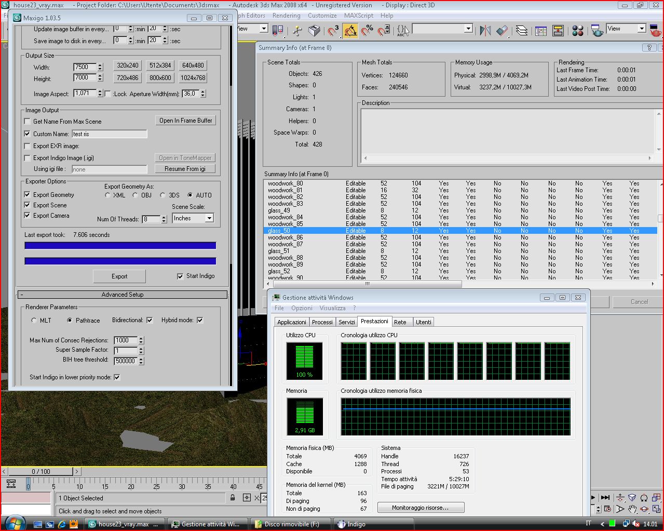664x531 pixels.
Task: Open the Material Editor icon
Action: coord(578,31)
